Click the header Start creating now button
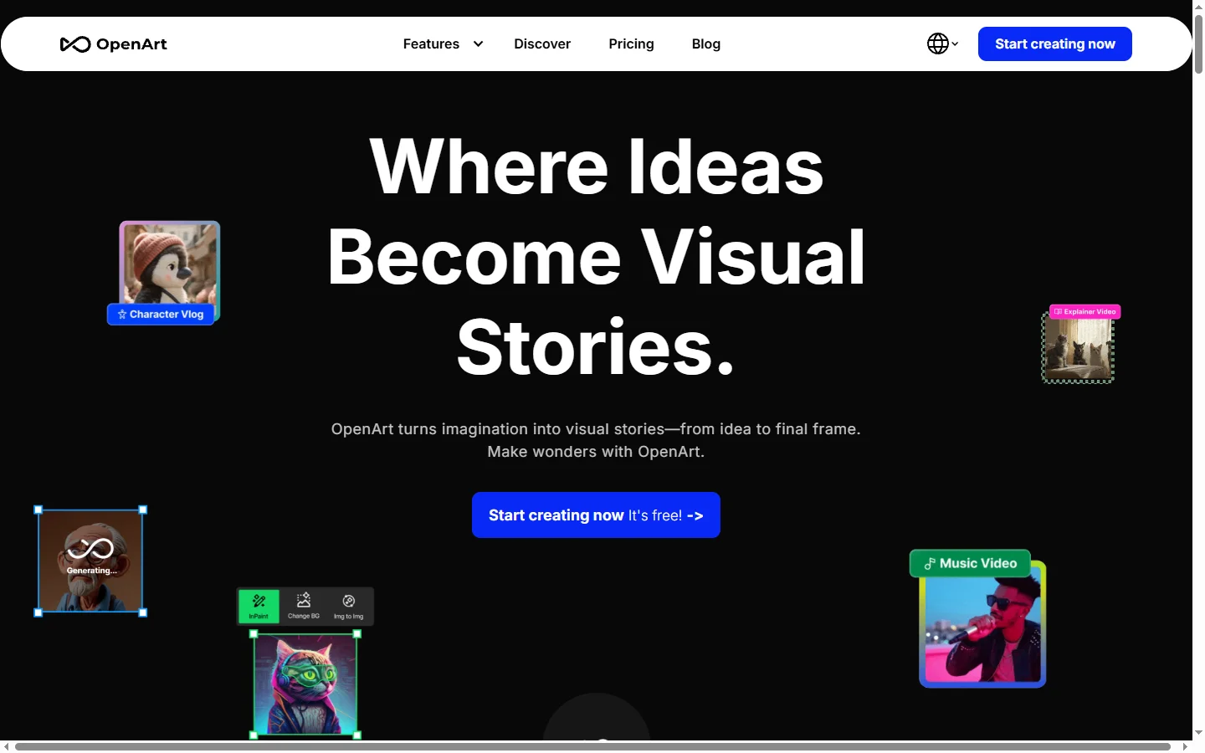Screen dimensions: 1205x753 click(x=1054, y=44)
